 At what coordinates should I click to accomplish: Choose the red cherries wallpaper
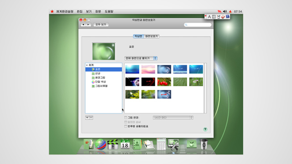pos(164,82)
